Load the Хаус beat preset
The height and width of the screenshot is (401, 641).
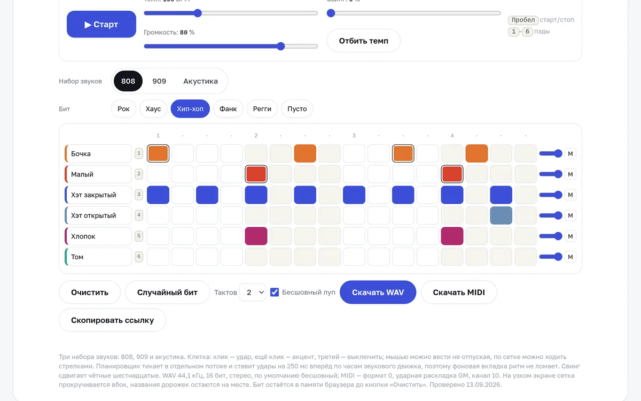tap(153, 109)
